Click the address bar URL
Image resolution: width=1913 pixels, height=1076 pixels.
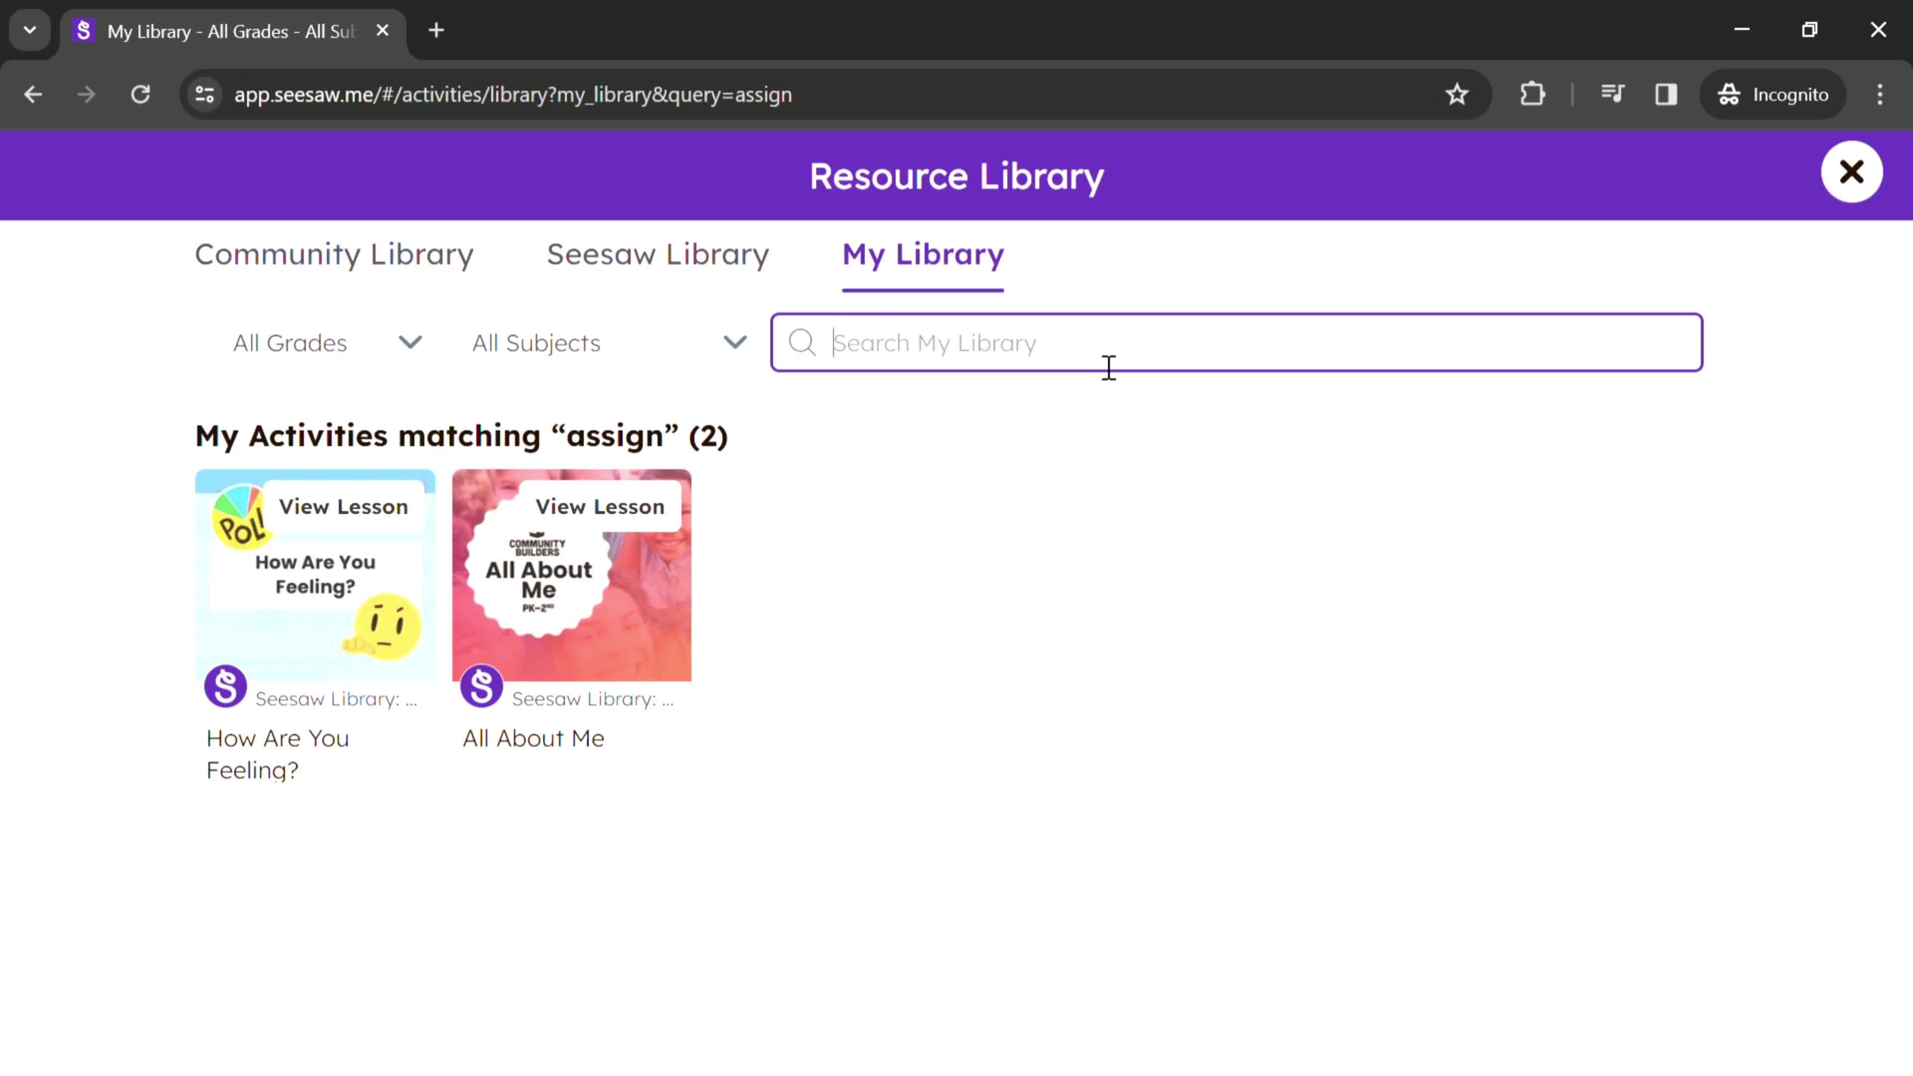tap(513, 95)
